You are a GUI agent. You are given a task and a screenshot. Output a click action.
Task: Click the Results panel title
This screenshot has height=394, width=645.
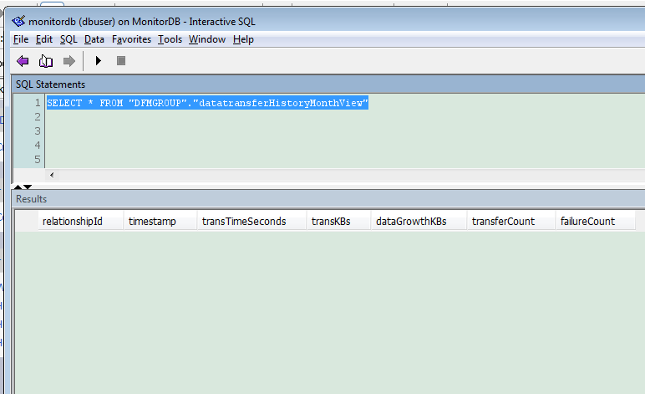pos(31,199)
